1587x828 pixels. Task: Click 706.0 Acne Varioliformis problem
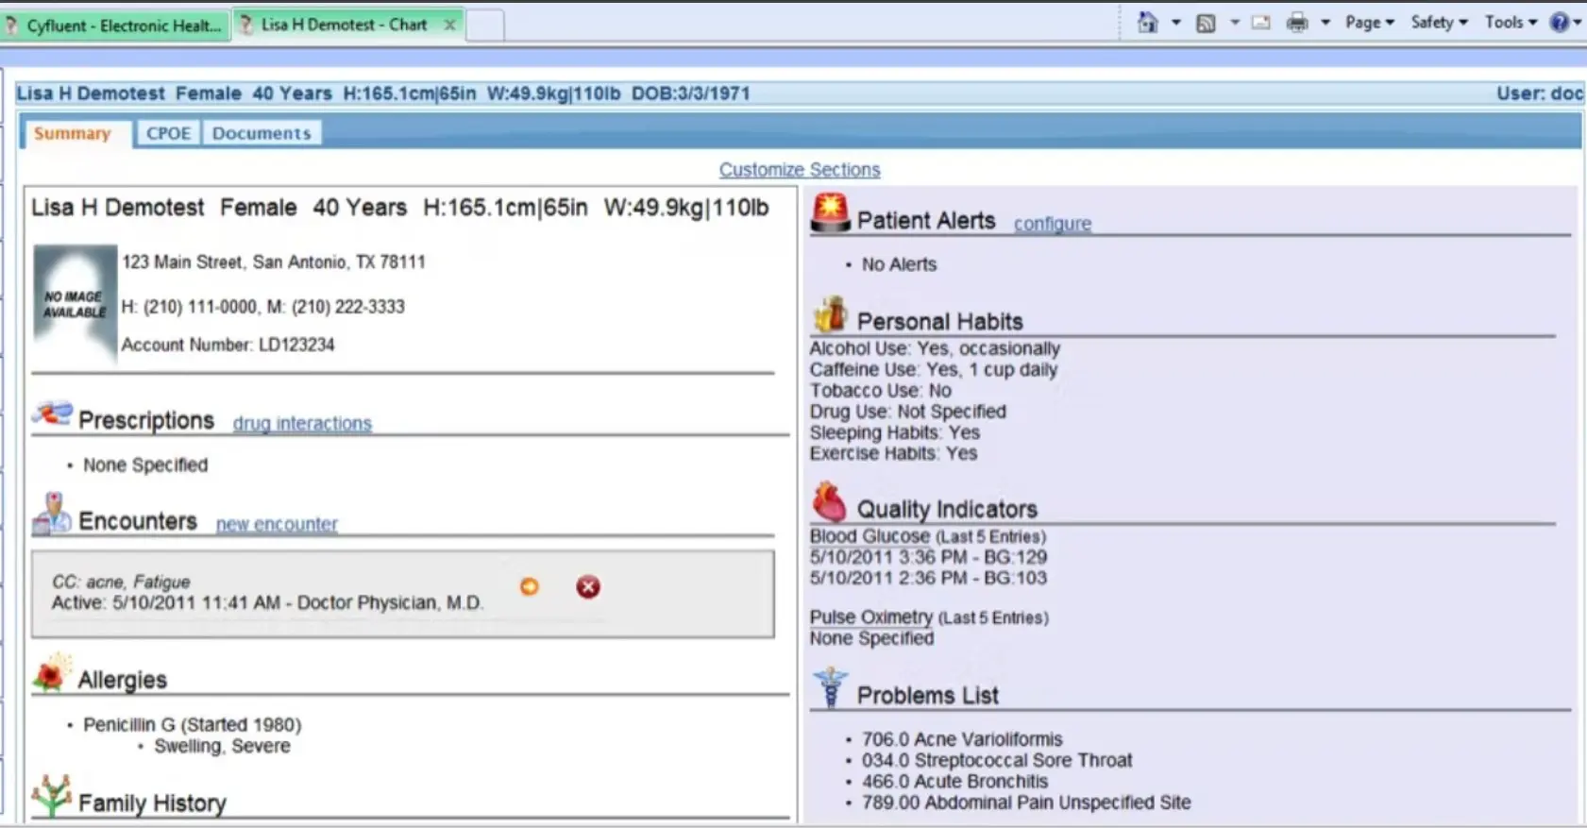[962, 739]
